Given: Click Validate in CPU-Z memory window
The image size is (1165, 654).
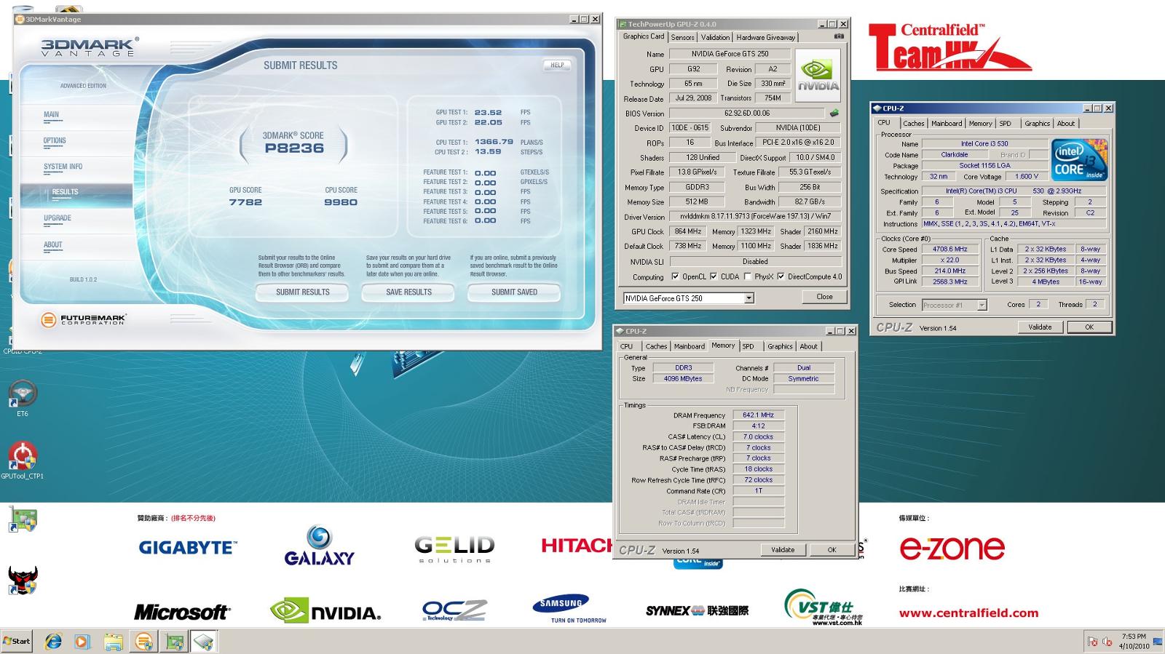Looking at the screenshot, I should tap(783, 550).
